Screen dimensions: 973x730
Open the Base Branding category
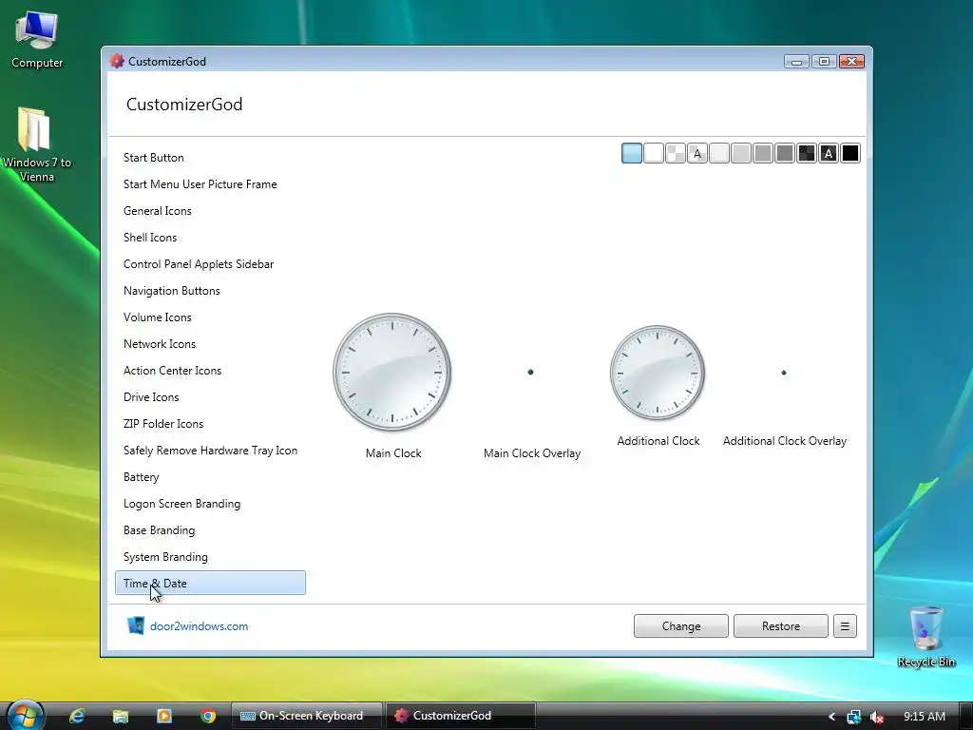click(210, 530)
